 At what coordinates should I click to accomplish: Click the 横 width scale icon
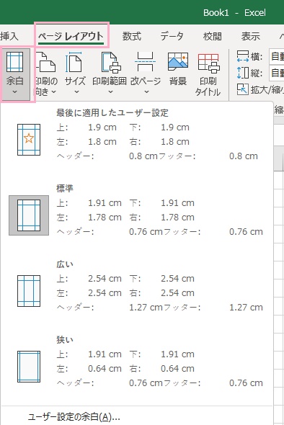(242, 56)
